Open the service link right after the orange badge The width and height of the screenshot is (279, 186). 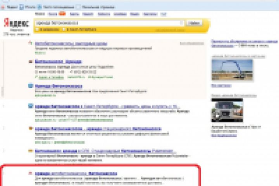point(74,14)
